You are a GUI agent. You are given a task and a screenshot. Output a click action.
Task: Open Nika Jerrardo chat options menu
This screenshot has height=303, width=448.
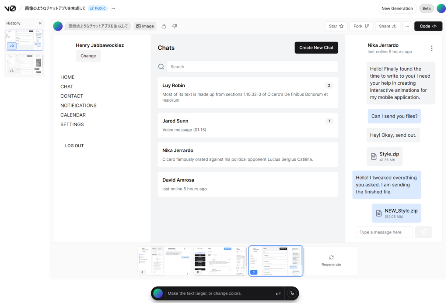(432, 48)
